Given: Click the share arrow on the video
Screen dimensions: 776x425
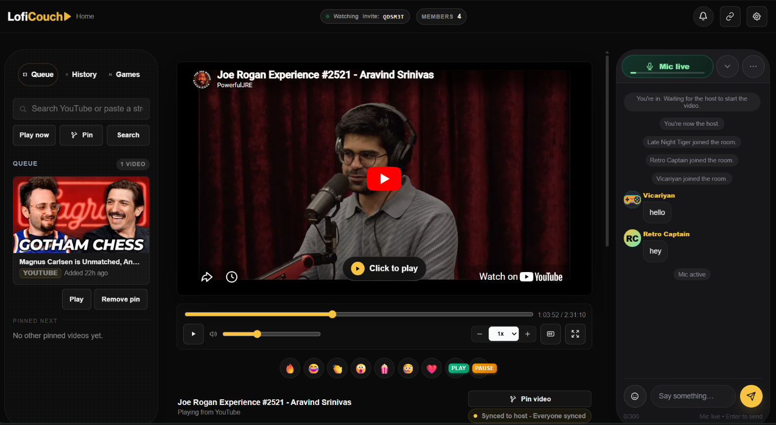Looking at the screenshot, I should (x=207, y=277).
